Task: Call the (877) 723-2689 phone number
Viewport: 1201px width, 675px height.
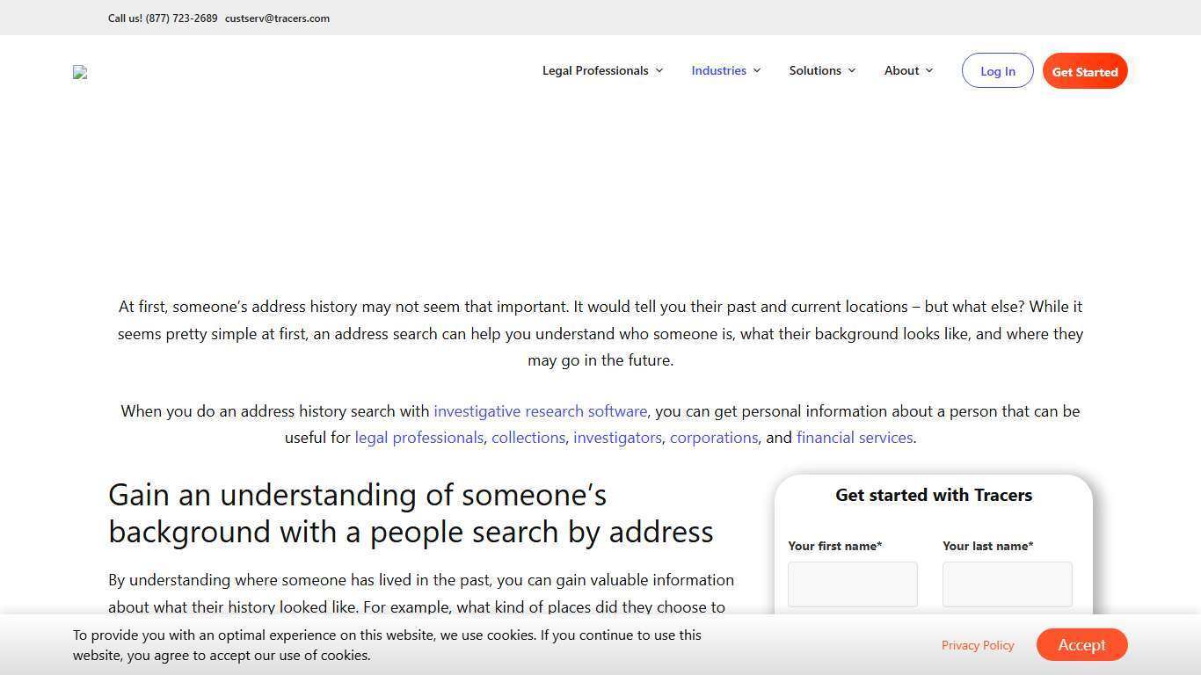Action: (181, 18)
